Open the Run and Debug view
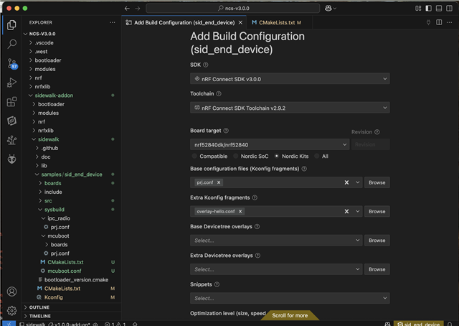The image size is (459, 326). [11, 83]
